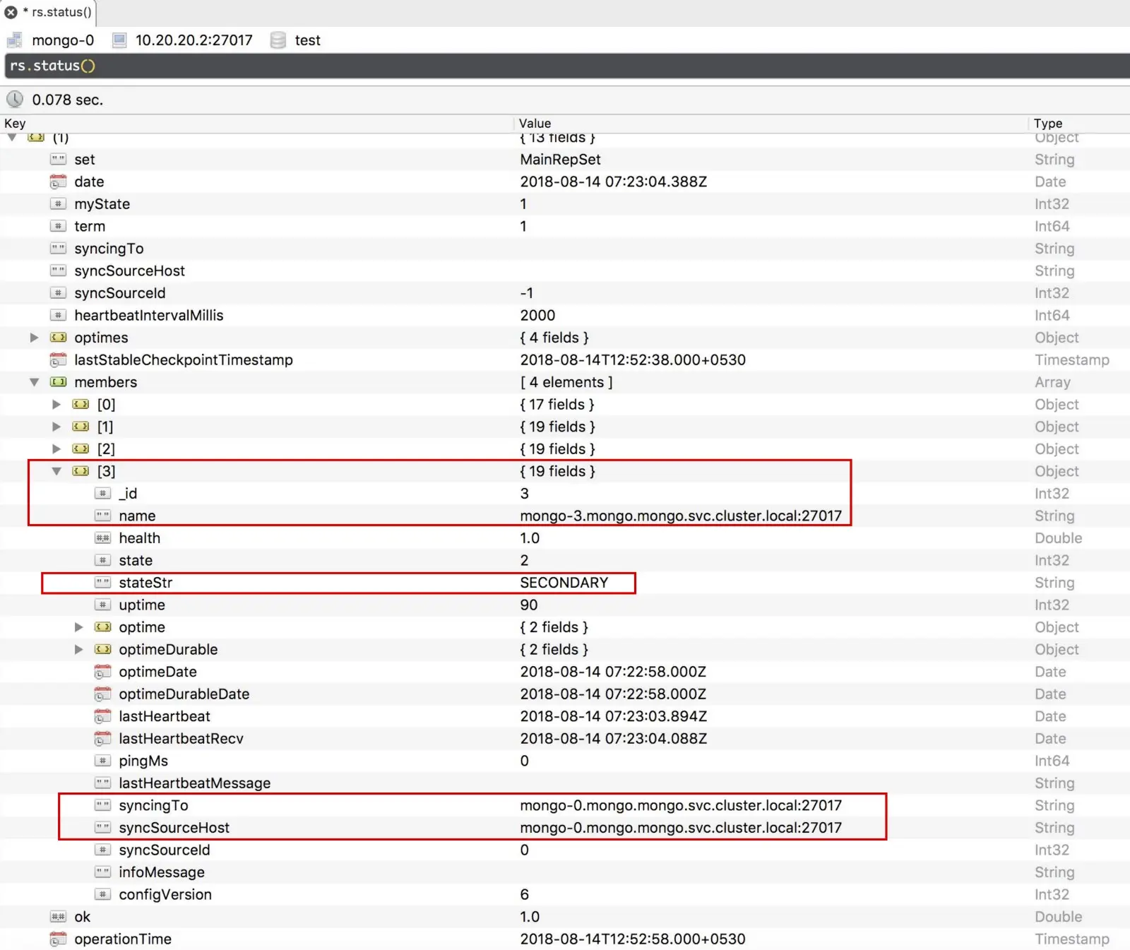The width and height of the screenshot is (1130, 950).
Task: Click the 10.20.20.2:27017 host address
Action: tap(194, 40)
